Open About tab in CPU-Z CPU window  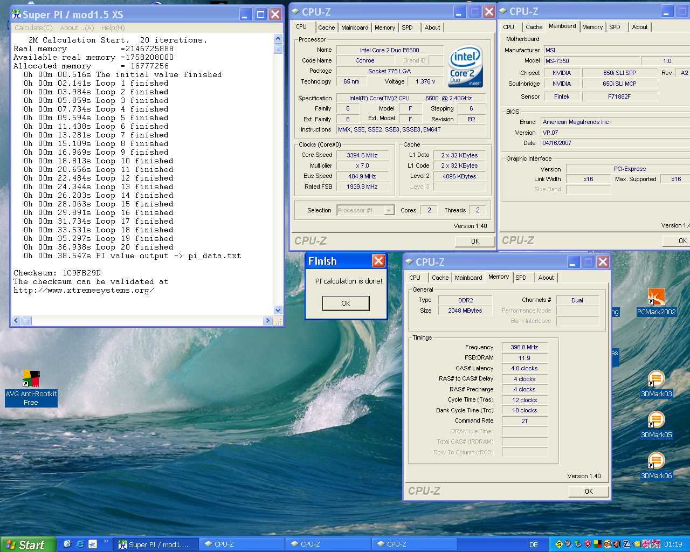tap(432, 27)
